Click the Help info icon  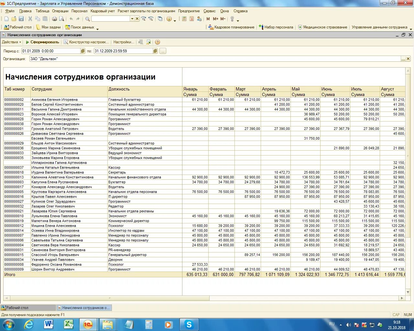tap(169, 19)
